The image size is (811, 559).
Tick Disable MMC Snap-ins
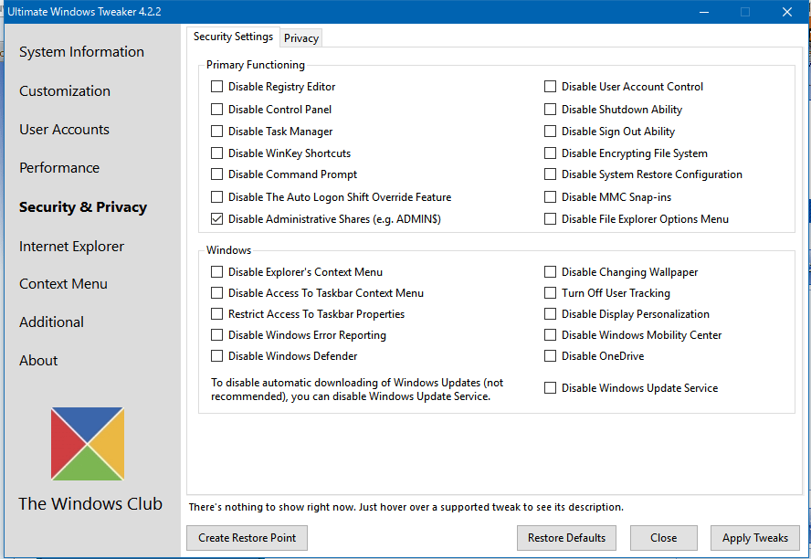551,197
